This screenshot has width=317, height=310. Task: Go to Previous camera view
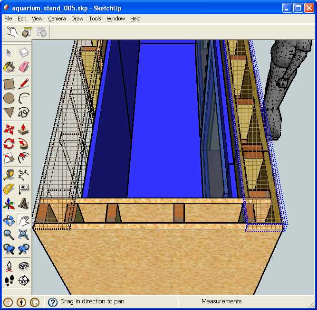point(9,249)
